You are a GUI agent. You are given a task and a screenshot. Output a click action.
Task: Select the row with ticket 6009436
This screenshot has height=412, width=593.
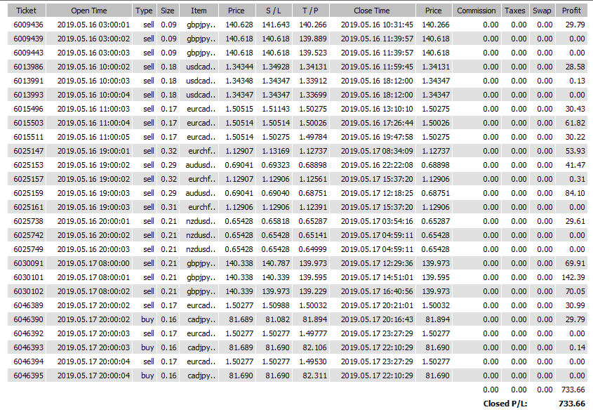27,24
